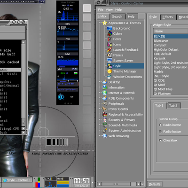Click the Regional & Accessibility icon
The height and width of the screenshot is (188, 188).
[105, 114]
